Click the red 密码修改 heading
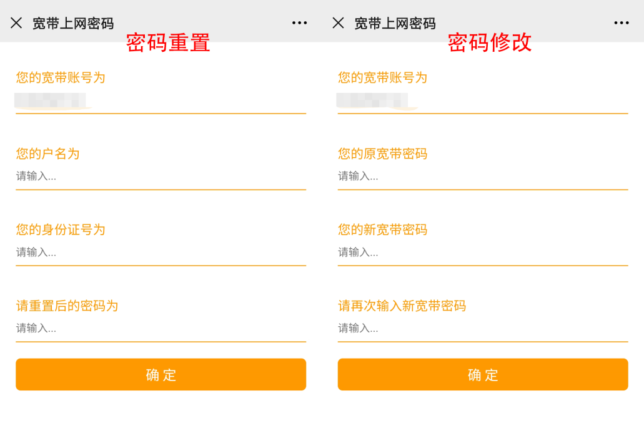The height and width of the screenshot is (431, 644). click(490, 44)
